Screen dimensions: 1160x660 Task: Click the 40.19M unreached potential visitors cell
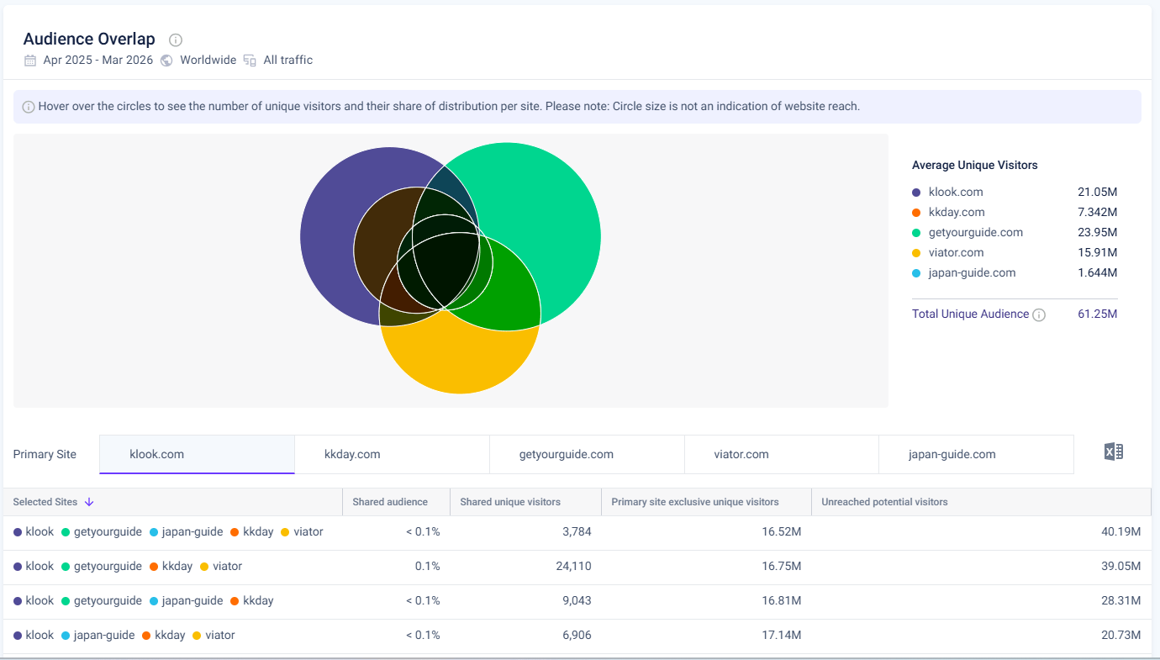pos(1121,532)
